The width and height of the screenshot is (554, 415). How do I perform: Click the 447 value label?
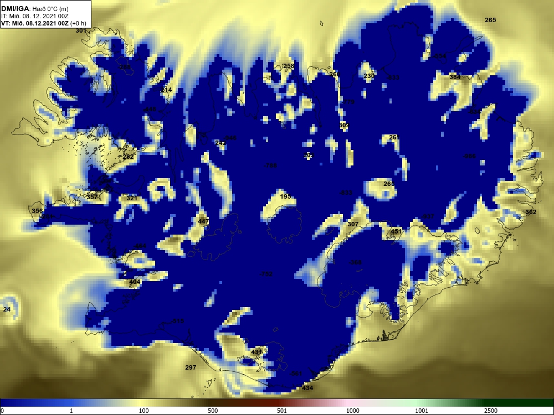[x=203, y=222]
